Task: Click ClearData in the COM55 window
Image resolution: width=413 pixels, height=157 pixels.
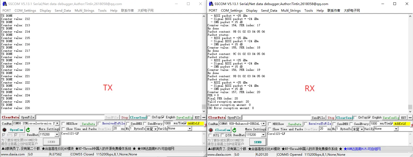Action: tap(10, 117)
